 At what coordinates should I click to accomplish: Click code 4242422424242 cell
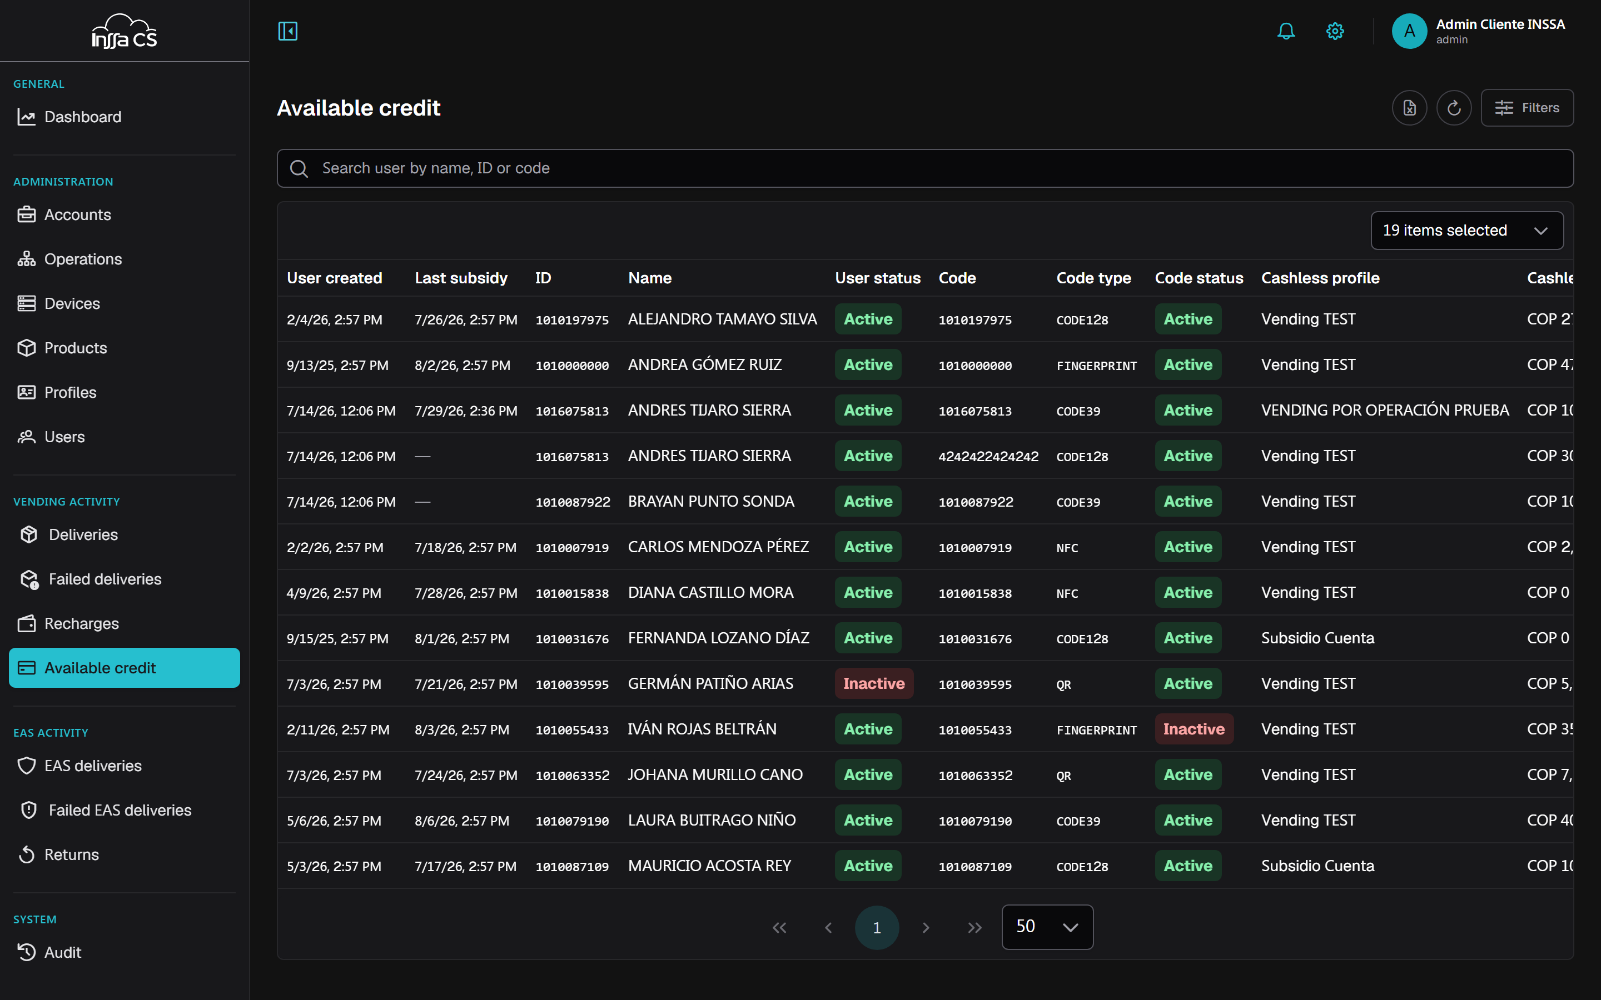[x=988, y=456]
